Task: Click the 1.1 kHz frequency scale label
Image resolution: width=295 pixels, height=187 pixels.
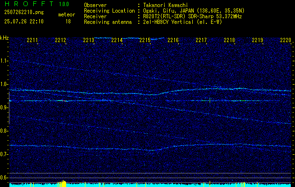Action: point(5,61)
